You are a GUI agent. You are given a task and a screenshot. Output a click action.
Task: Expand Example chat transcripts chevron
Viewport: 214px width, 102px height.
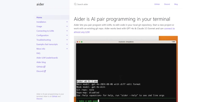[x=67, y=44]
